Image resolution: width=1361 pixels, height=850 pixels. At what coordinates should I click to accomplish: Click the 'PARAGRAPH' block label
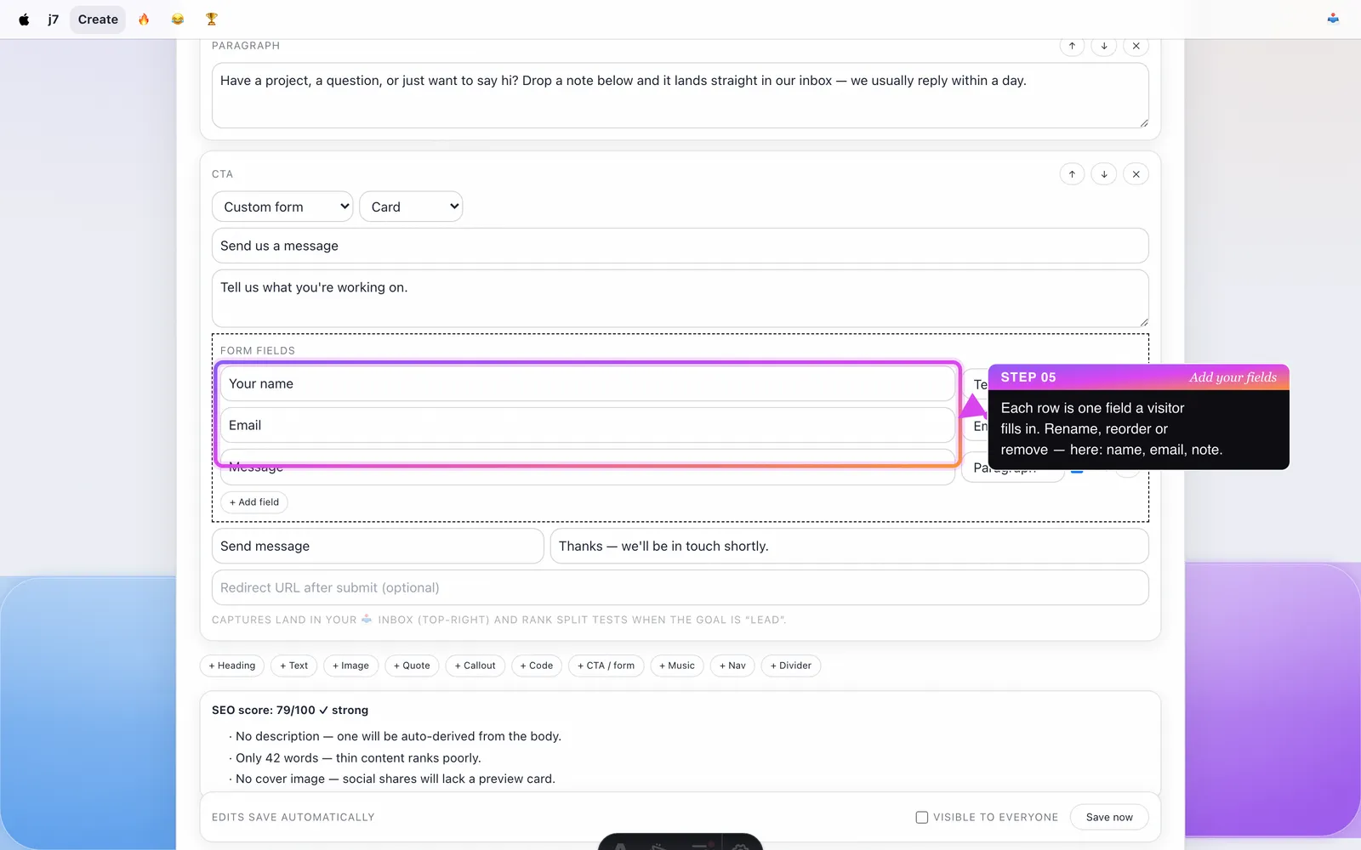(x=246, y=46)
